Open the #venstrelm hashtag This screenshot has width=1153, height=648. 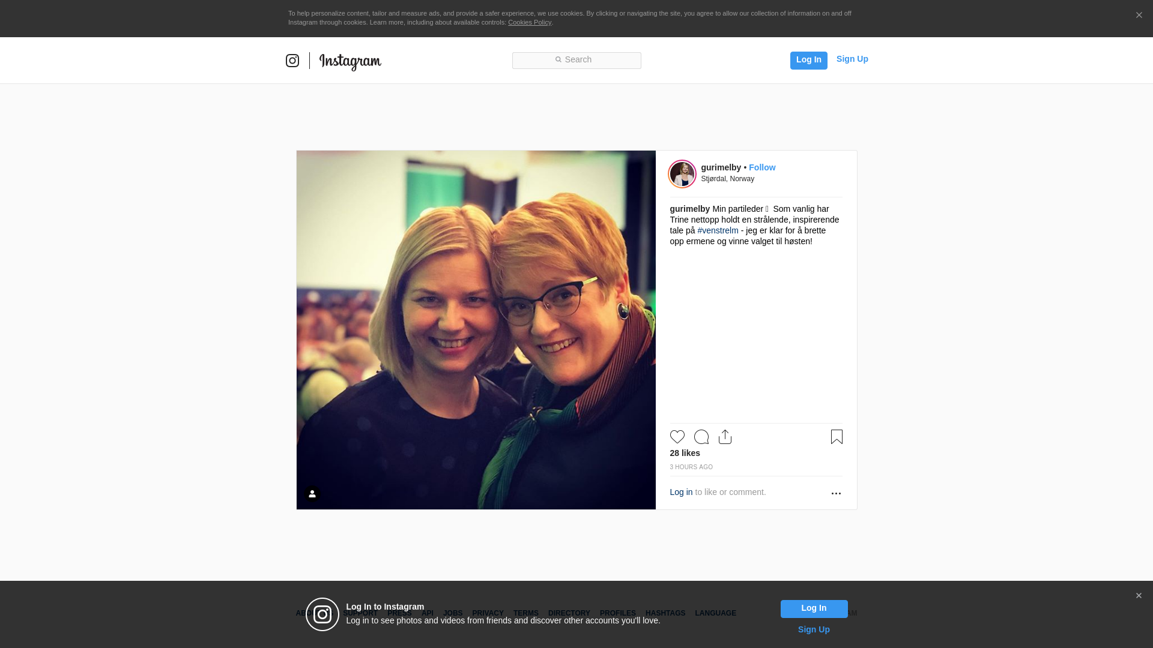pyautogui.click(x=718, y=230)
